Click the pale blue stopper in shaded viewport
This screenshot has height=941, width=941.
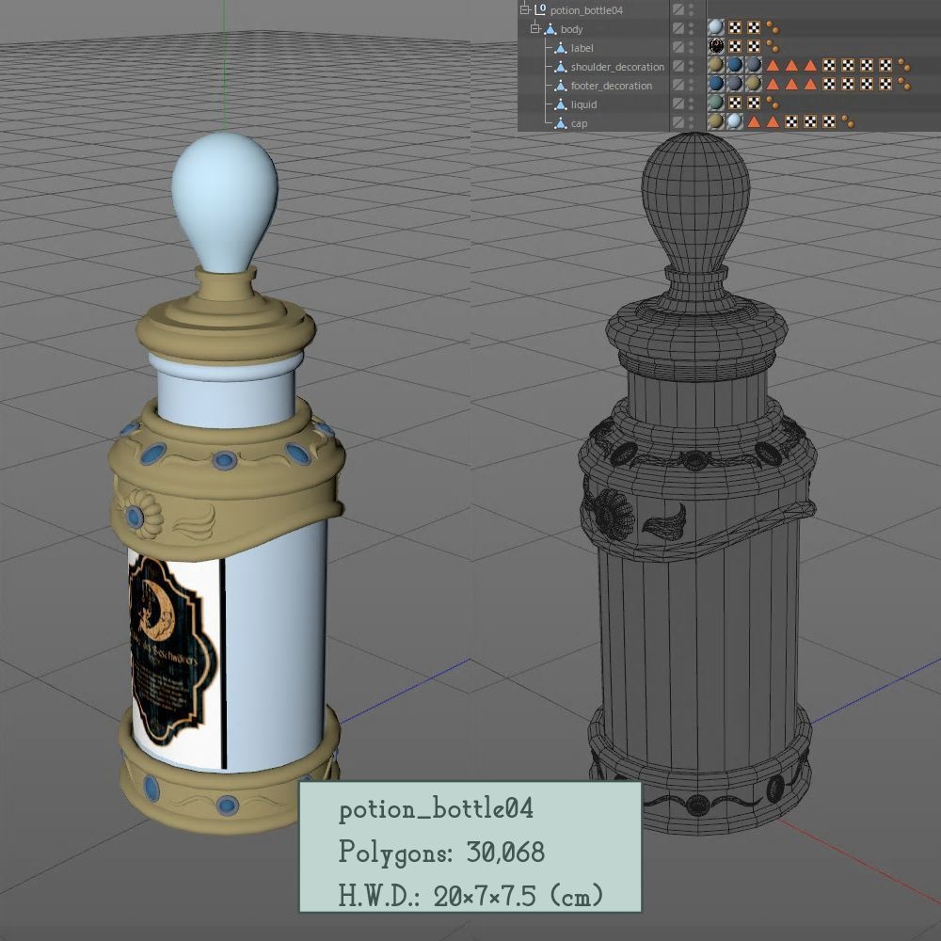225,201
